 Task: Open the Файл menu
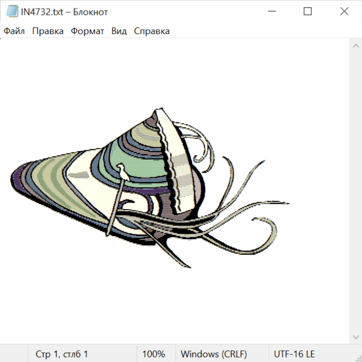tap(14, 31)
